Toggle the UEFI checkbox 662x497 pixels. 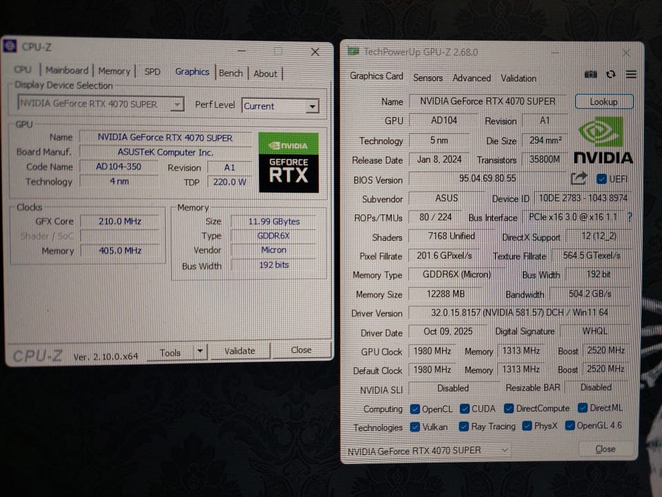[601, 179]
